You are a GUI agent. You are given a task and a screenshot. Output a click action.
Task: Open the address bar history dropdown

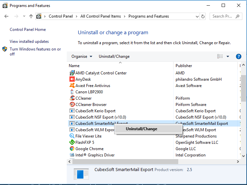(197, 17)
